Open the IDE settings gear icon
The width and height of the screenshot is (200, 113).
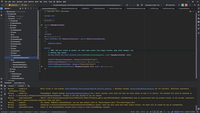coord(199,5)
